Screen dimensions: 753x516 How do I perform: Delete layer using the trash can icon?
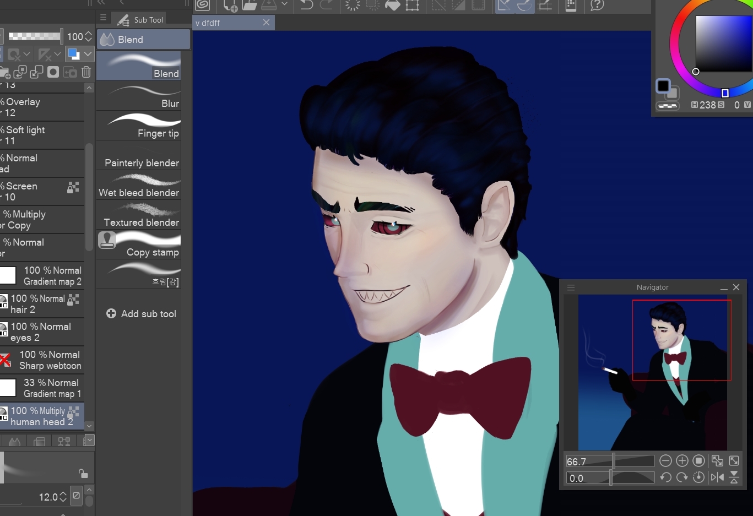86,72
